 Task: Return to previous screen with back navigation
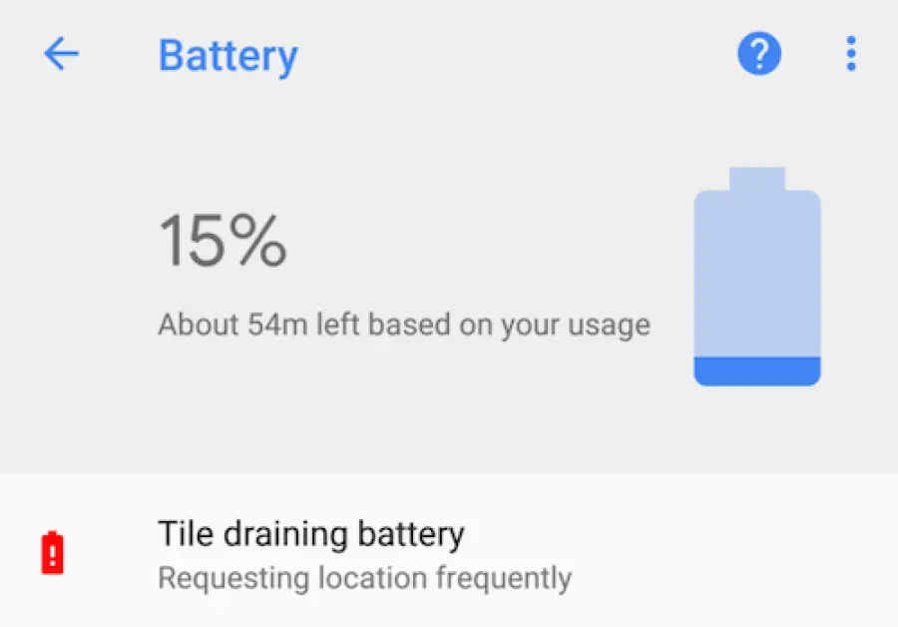(62, 55)
